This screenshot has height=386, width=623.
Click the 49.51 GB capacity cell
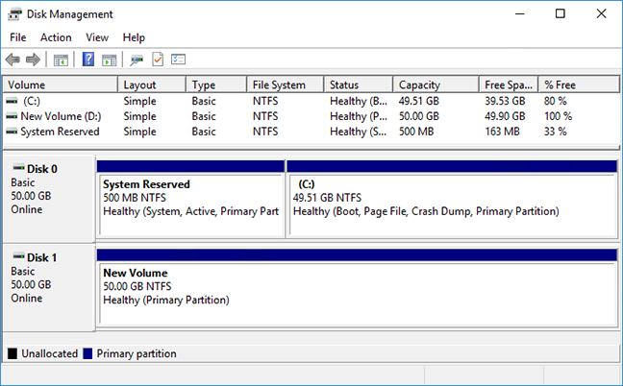pos(419,101)
